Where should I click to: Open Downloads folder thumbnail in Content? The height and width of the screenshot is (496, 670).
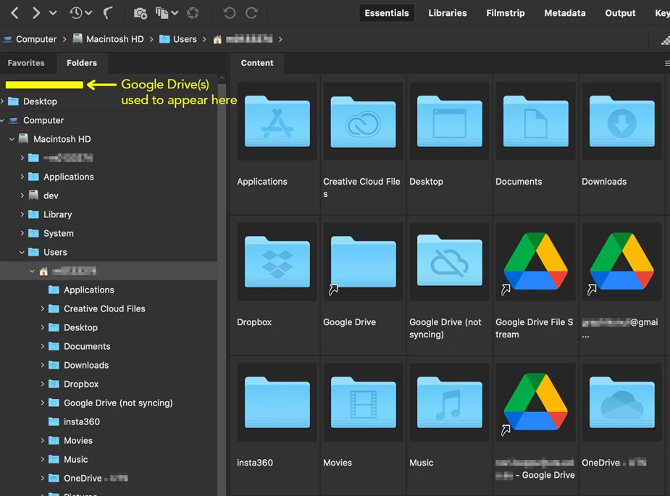(x=621, y=122)
